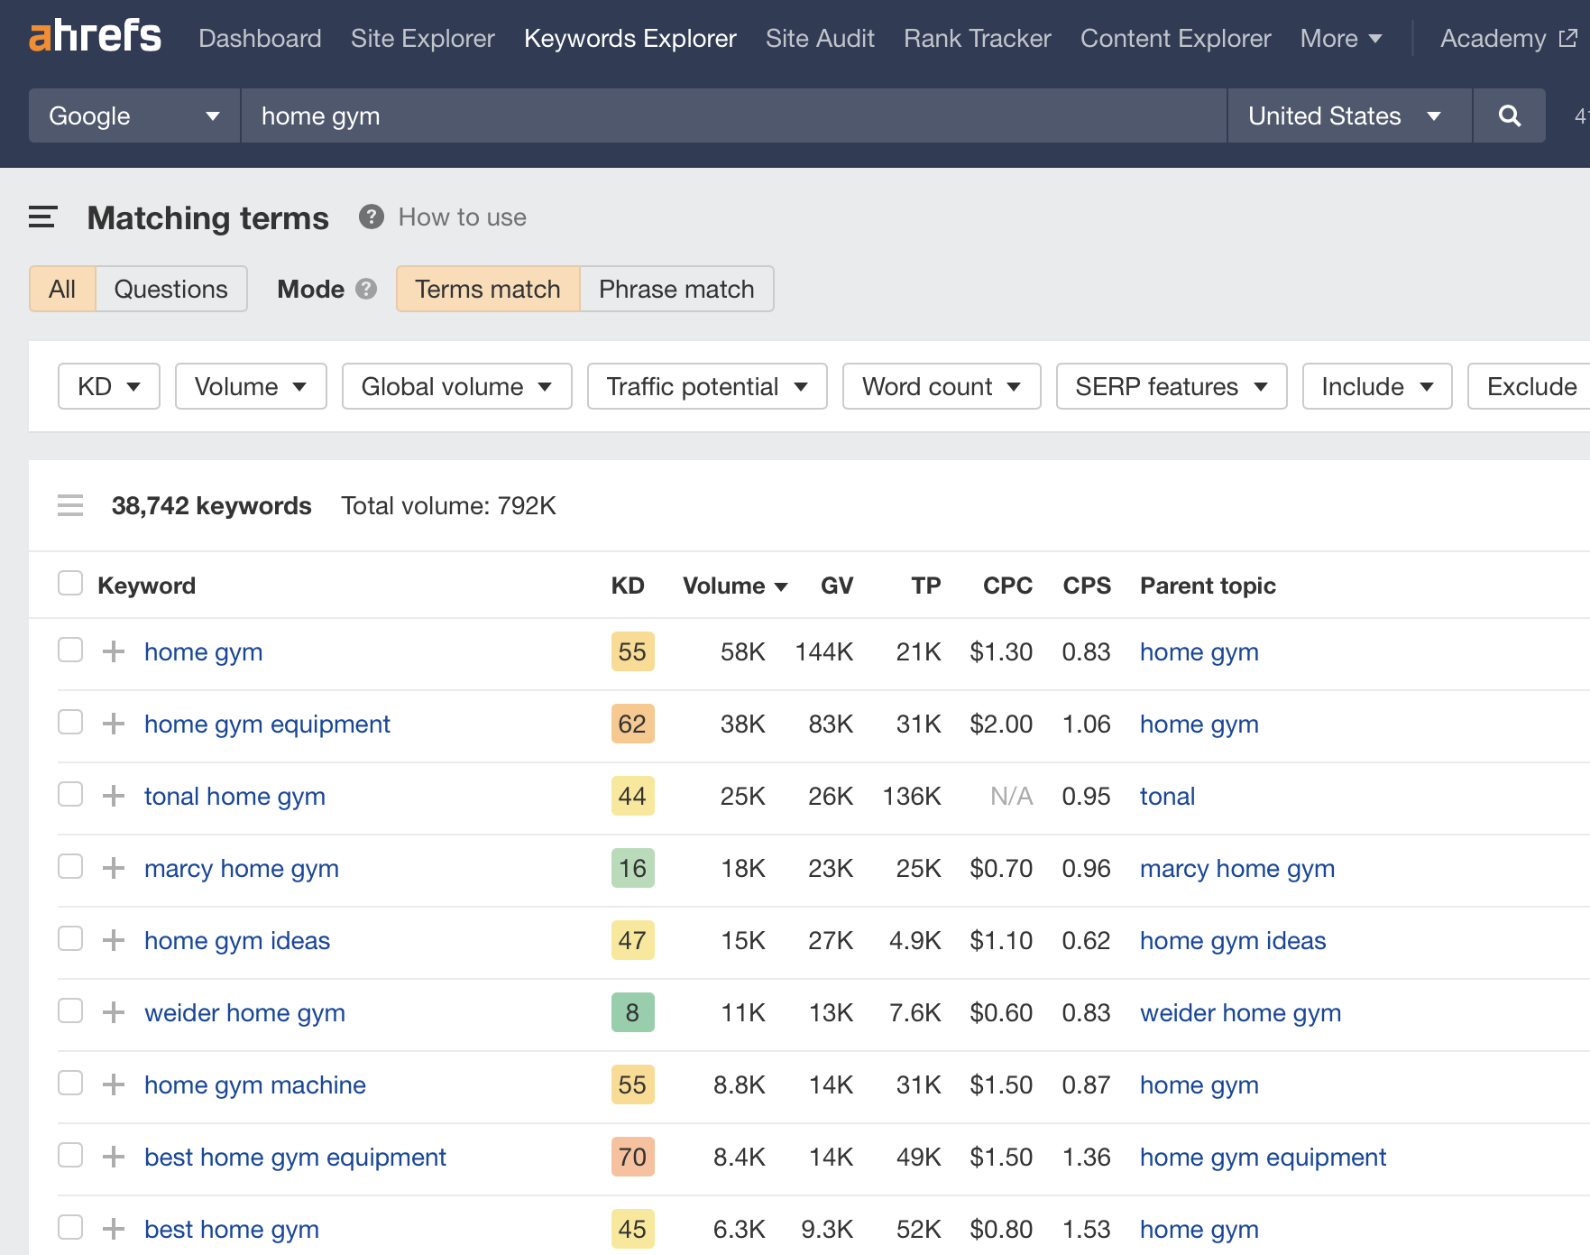Open Site Audit from the navigation
This screenshot has width=1590, height=1255.
(x=819, y=38)
